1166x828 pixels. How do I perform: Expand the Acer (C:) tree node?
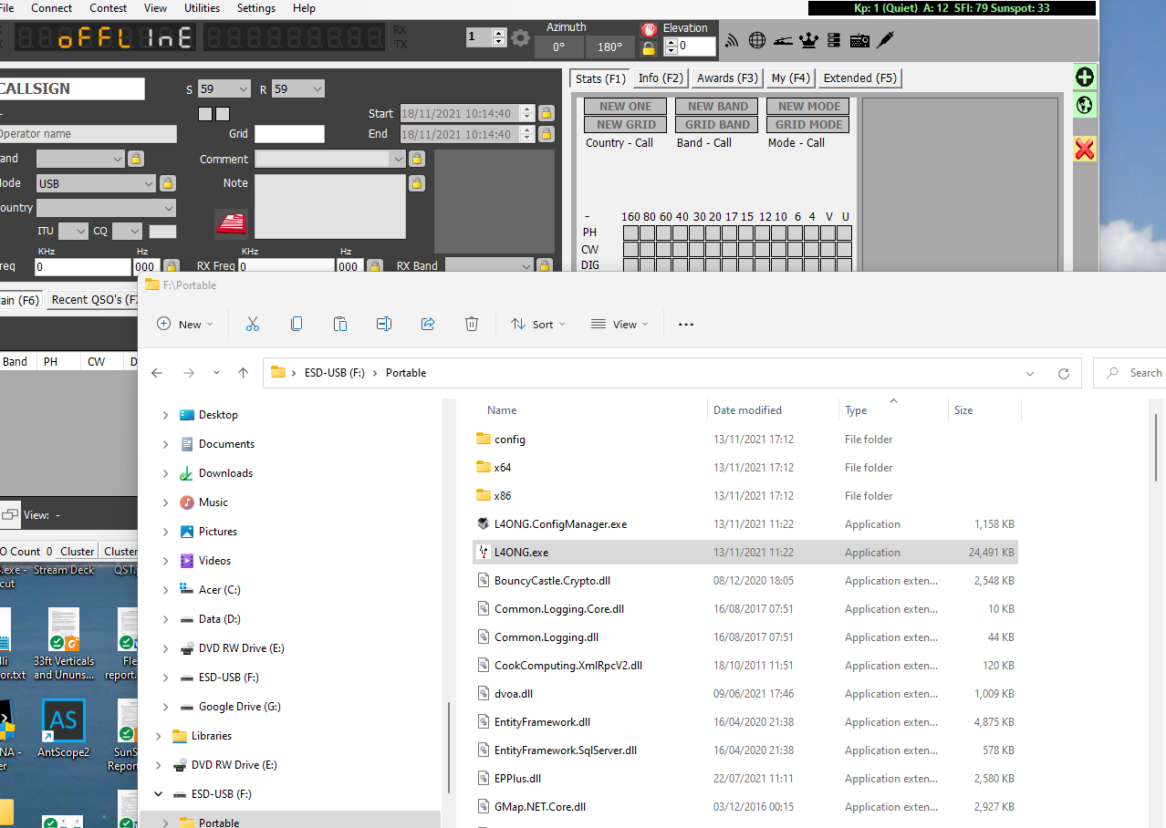pos(165,590)
